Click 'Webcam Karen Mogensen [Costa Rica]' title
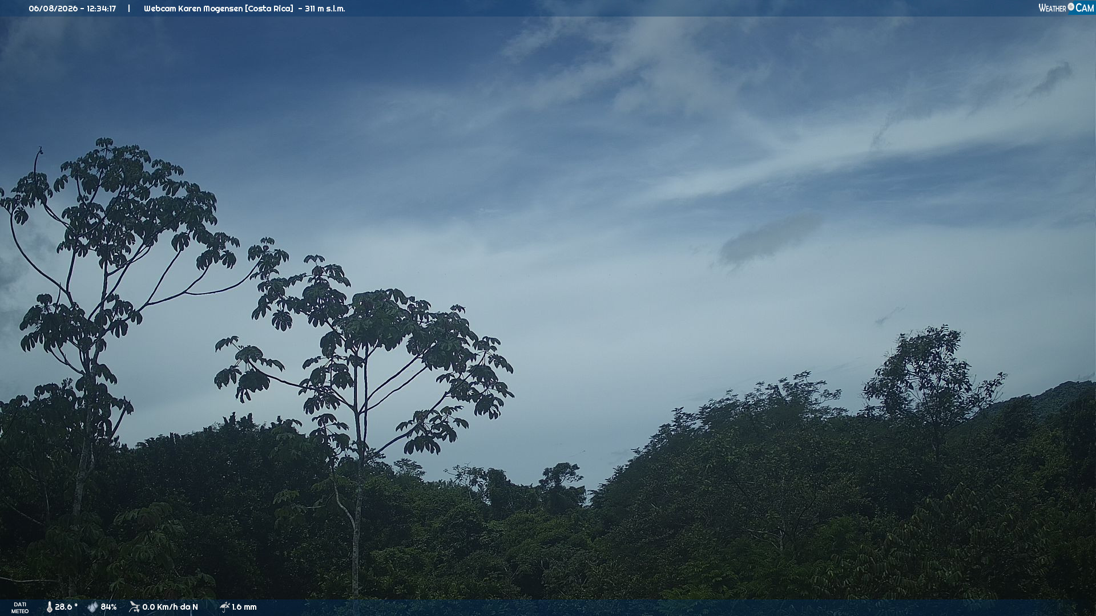1096x616 pixels. pos(219,9)
